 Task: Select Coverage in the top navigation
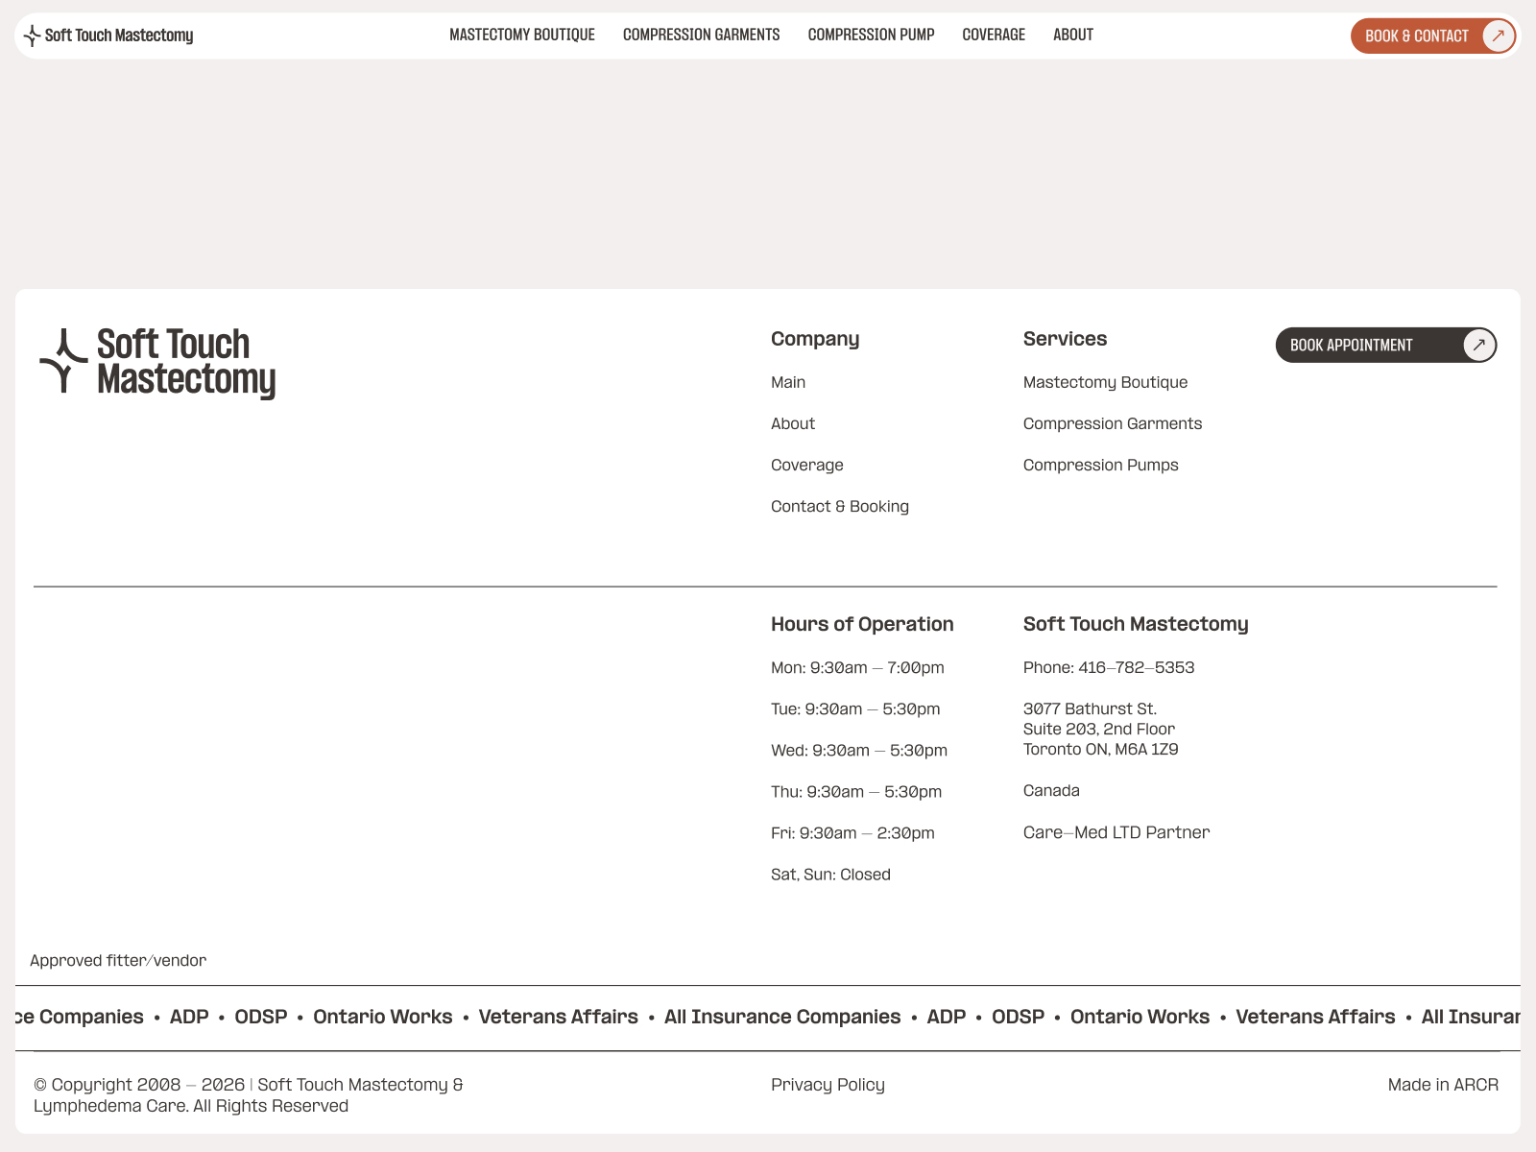click(x=994, y=35)
